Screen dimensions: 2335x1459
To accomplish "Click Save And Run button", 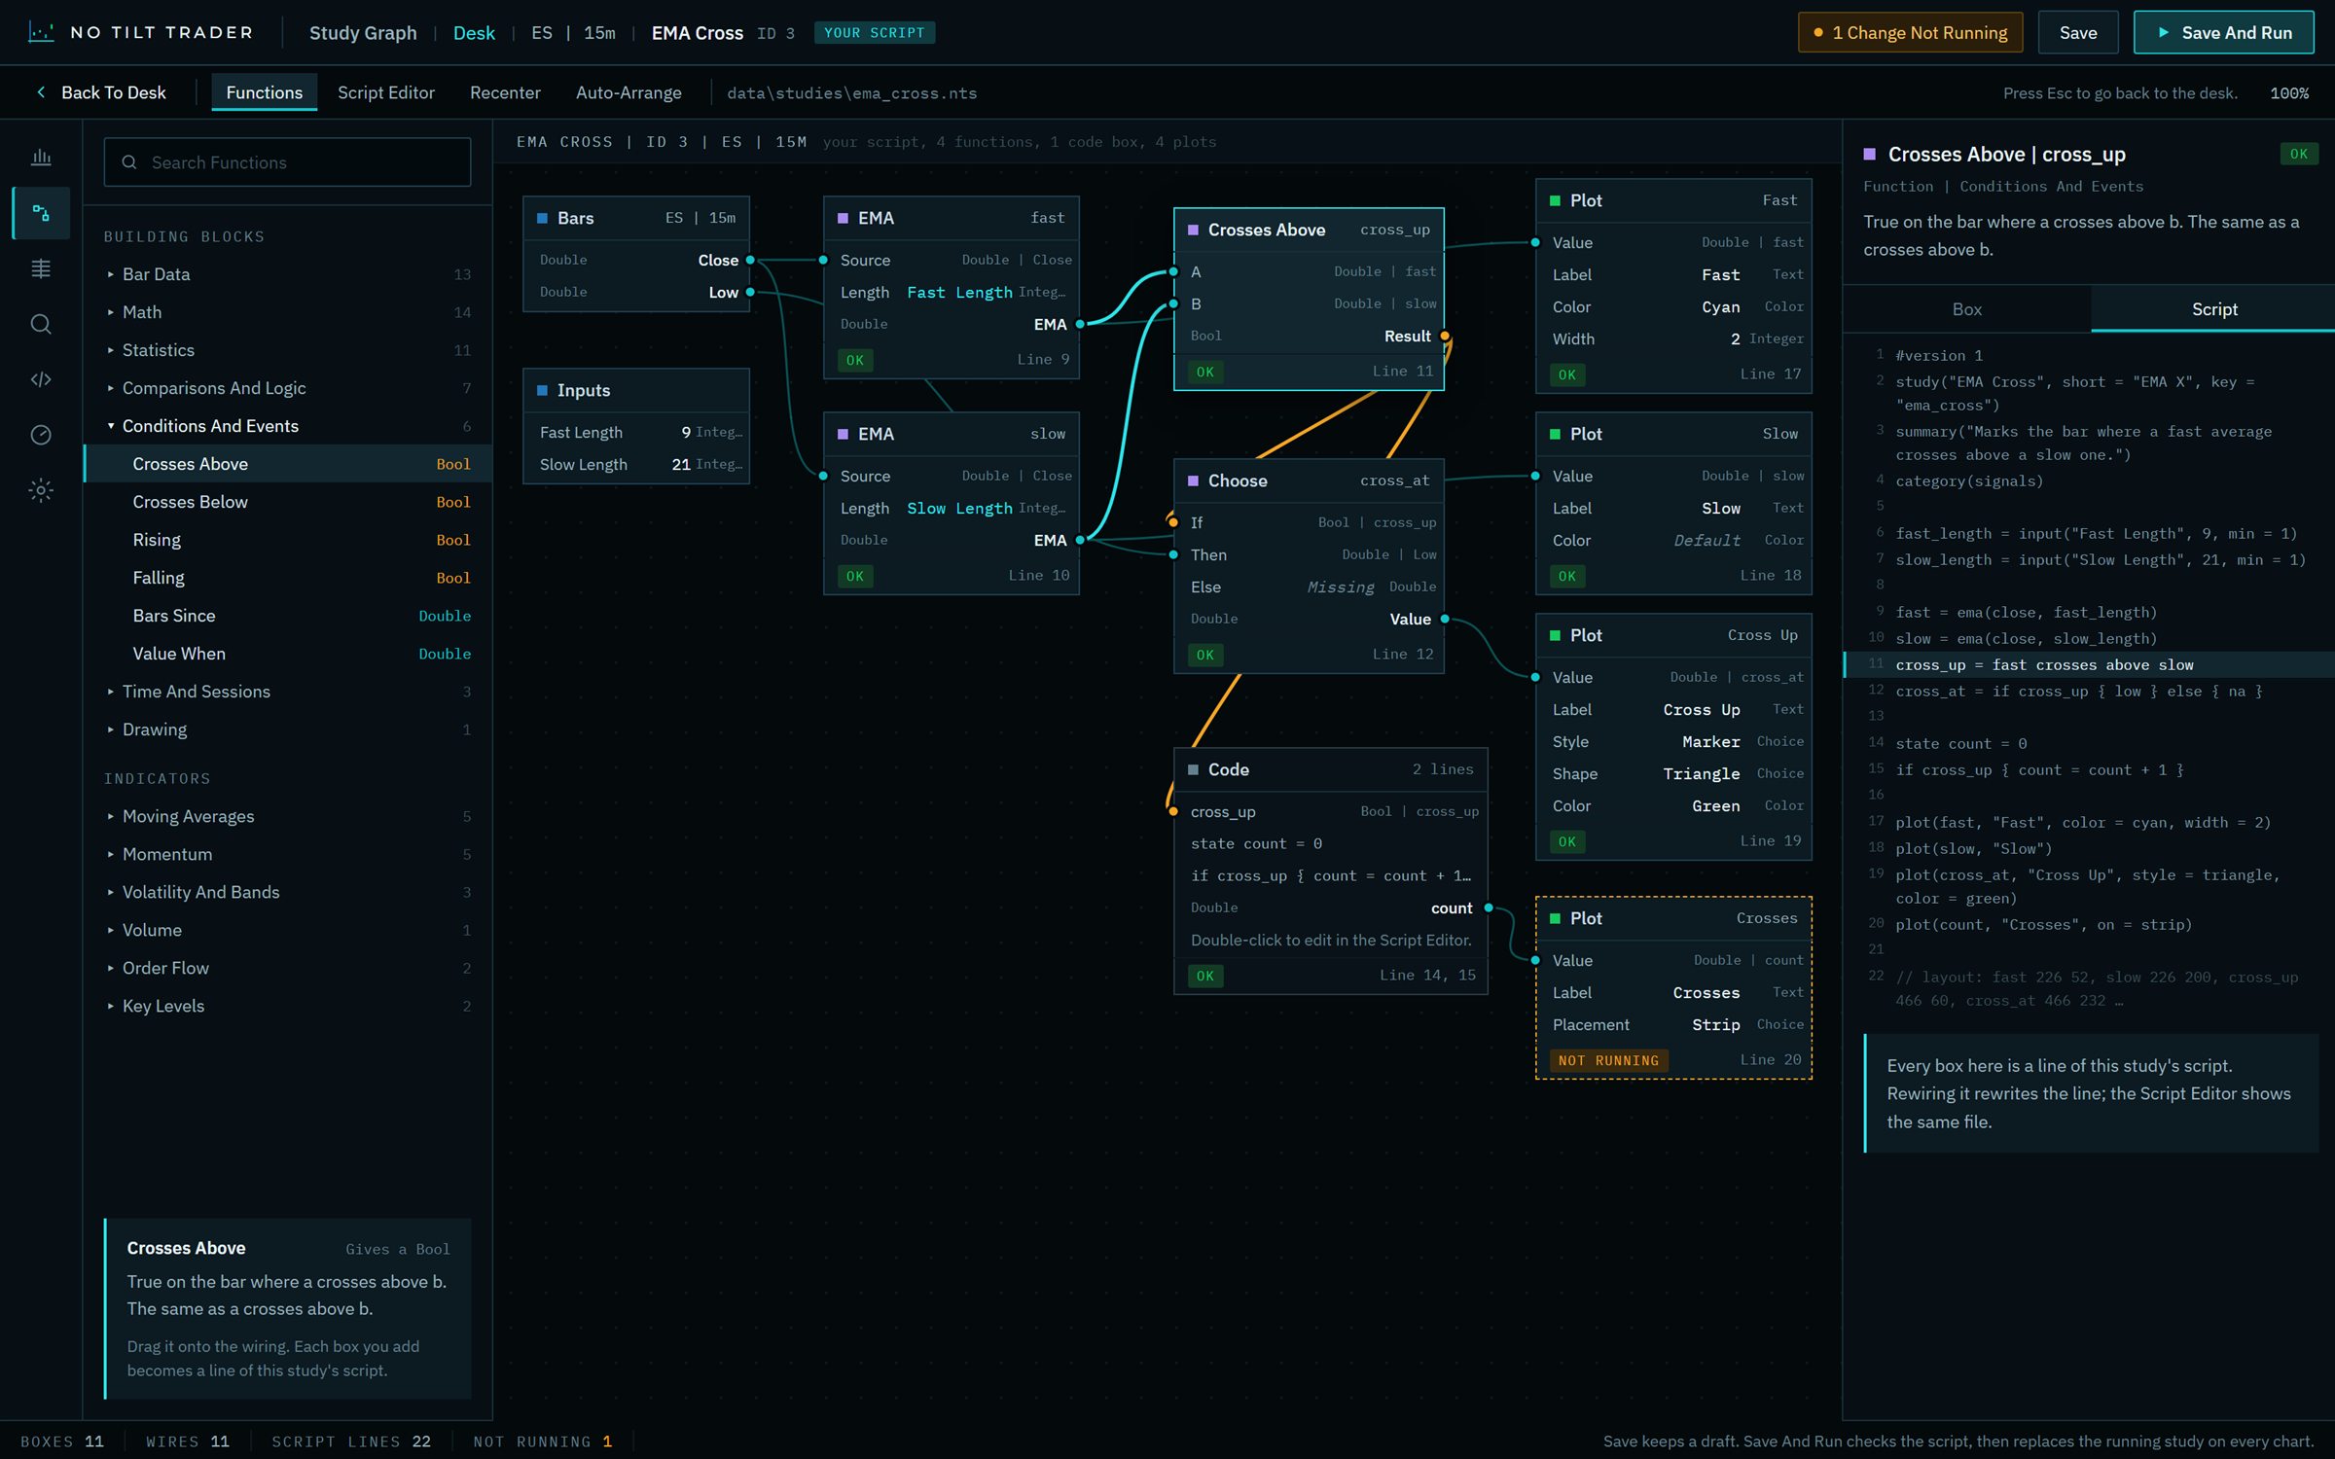I will click(2223, 32).
